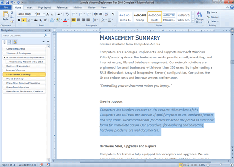Toggle Underline formatting
Screen dimensions: 234x167
28,20
